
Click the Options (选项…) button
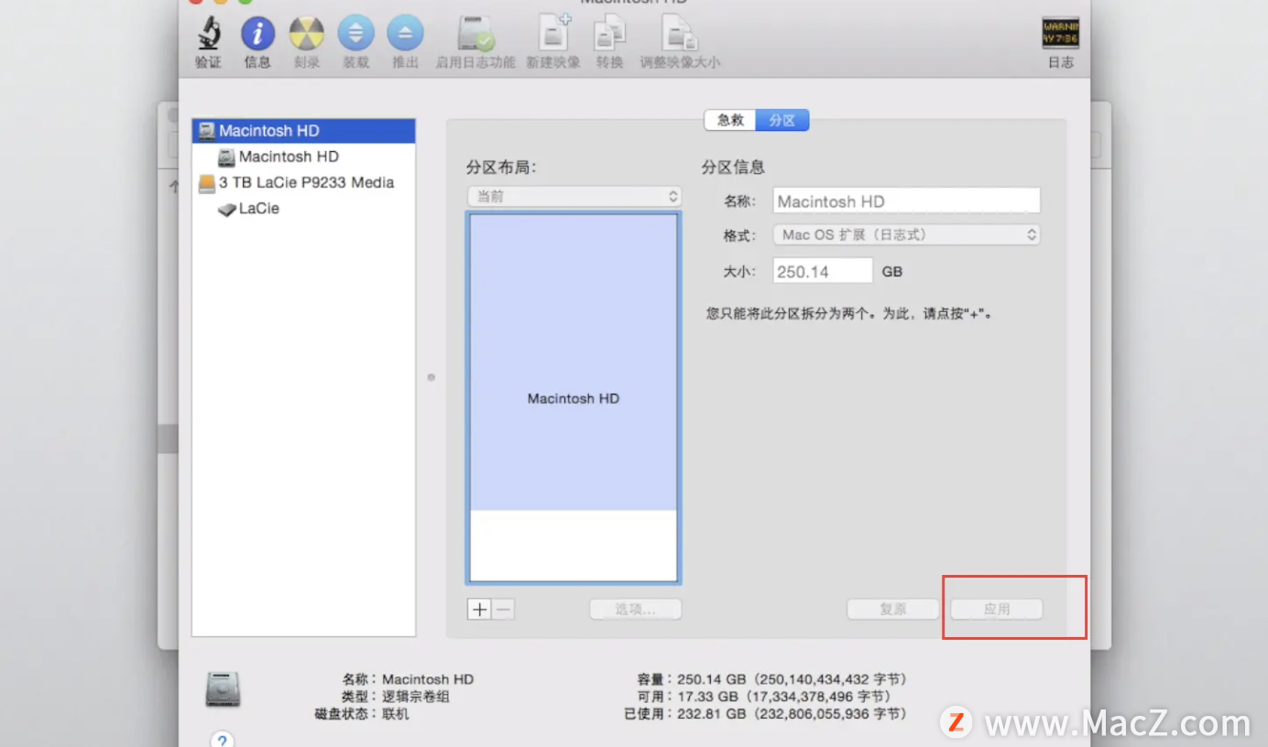coord(636,610)
